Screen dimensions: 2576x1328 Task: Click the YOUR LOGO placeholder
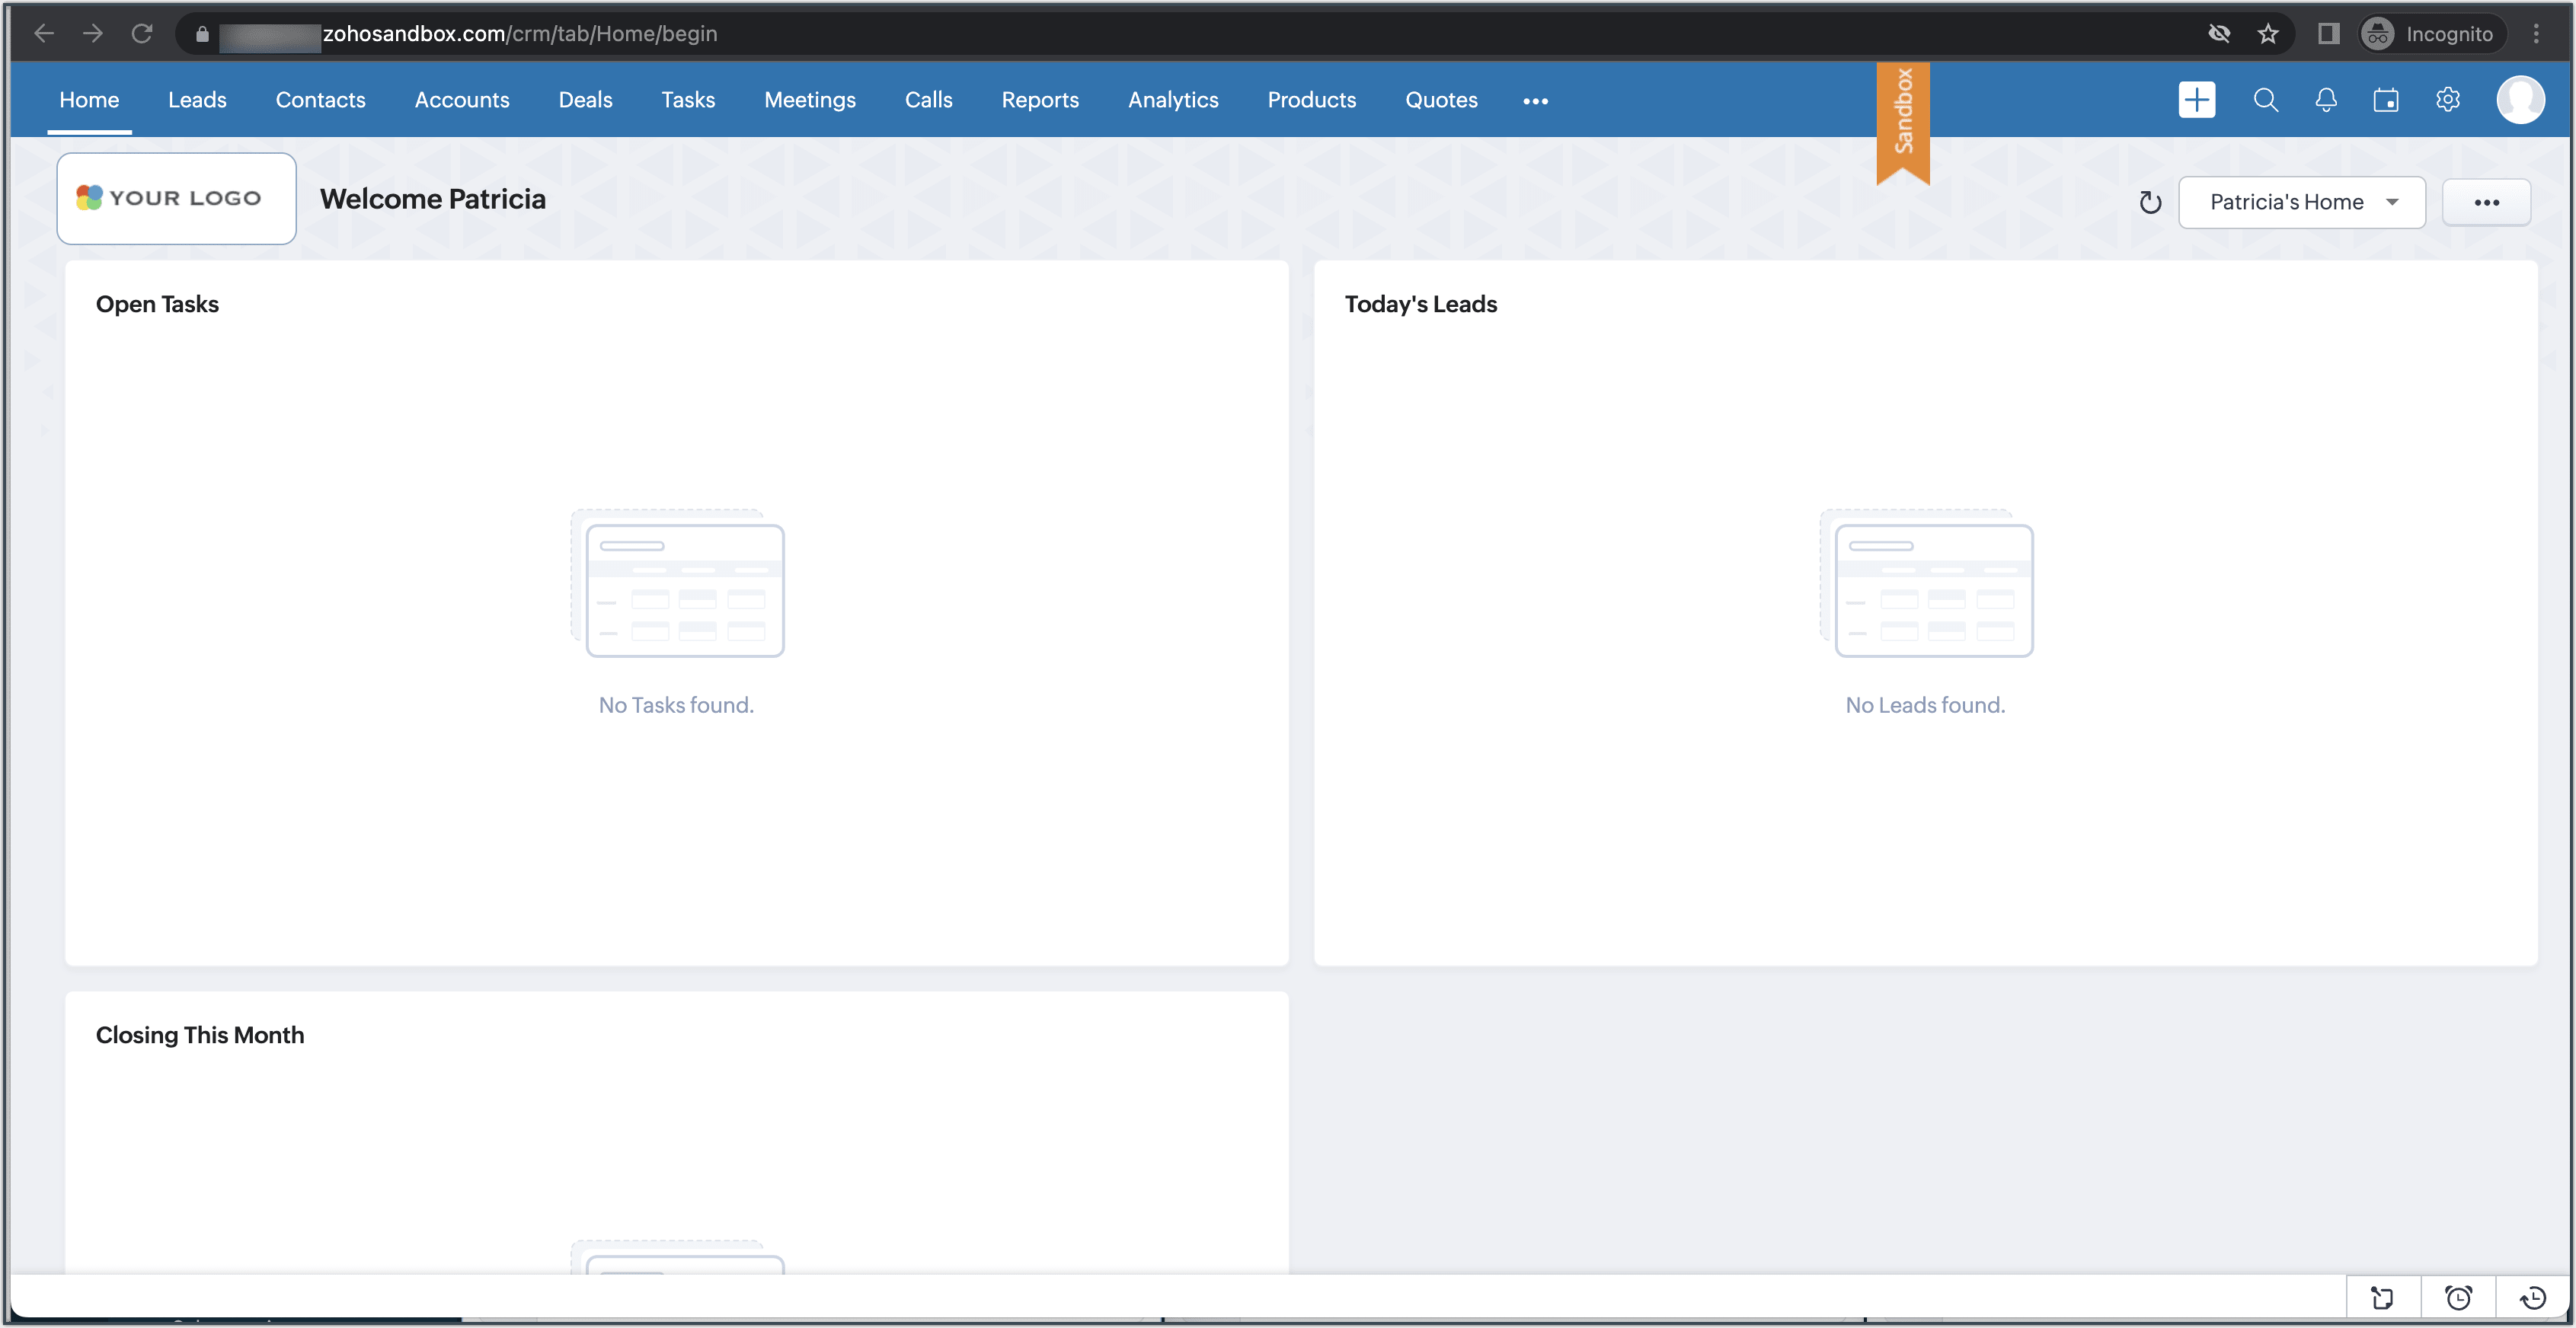[176, 198]
